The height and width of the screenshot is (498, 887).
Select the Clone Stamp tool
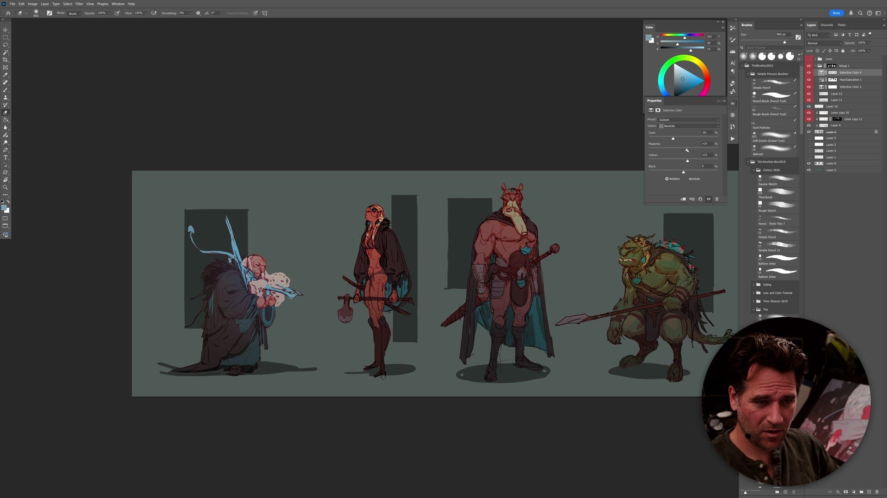[6, 97]
